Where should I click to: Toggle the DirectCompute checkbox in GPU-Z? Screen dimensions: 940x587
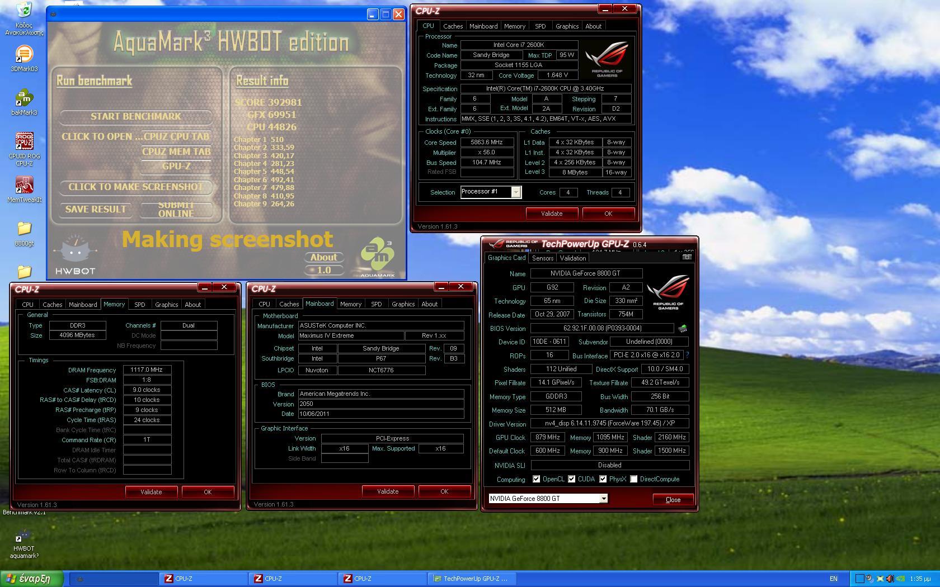633,479
